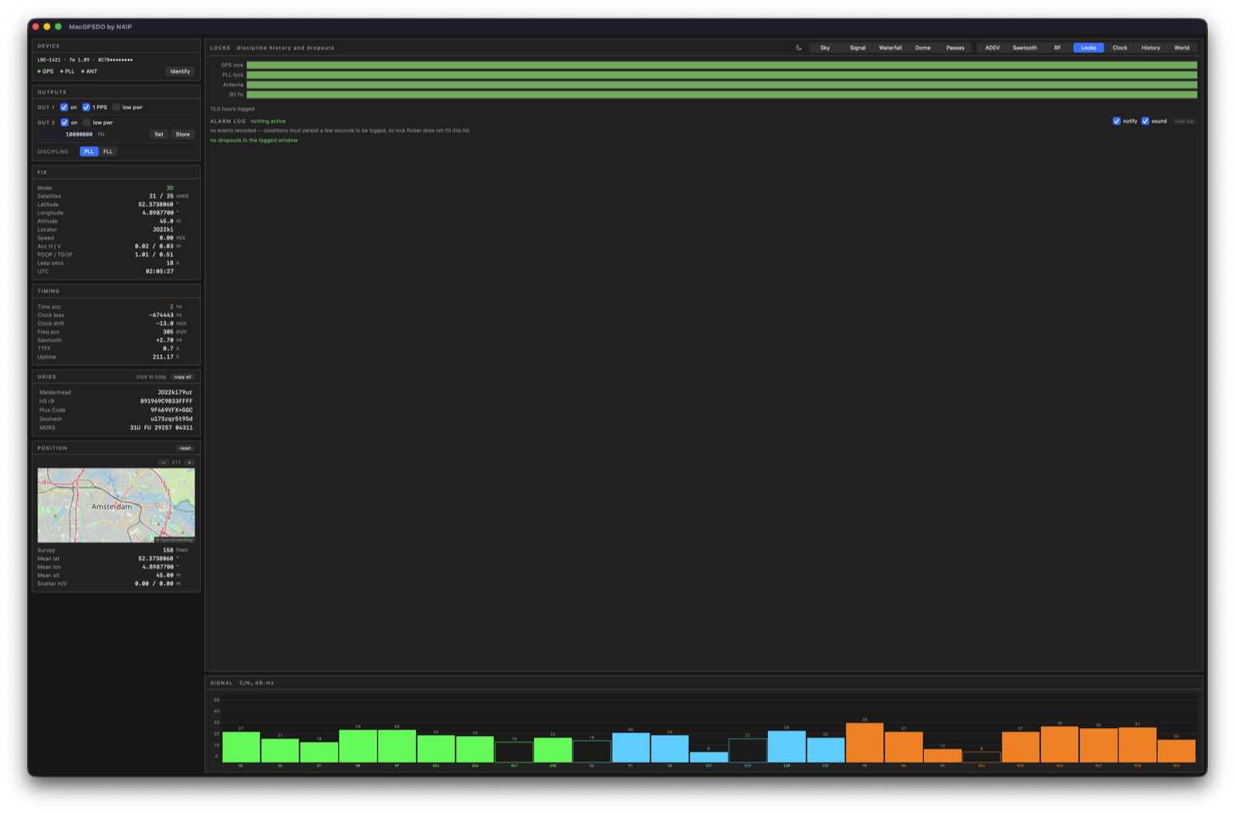Click the Locator value JO22ki
The height and width of the screenshot is (813, 1235).
pos(163,230)
